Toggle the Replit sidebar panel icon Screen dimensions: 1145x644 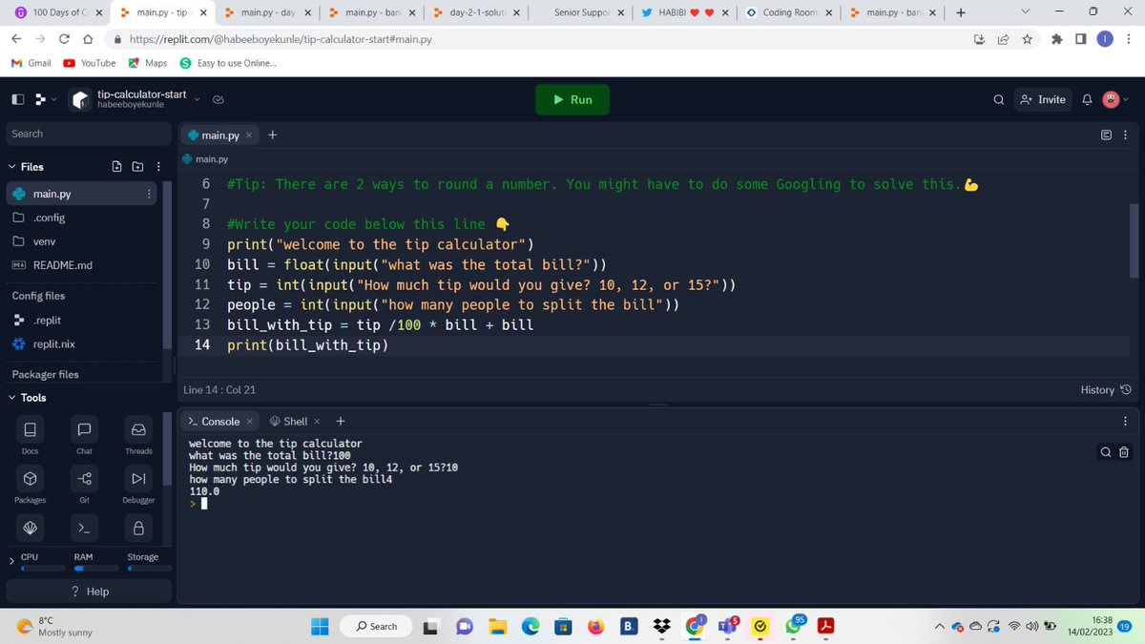tap(18, 99)
